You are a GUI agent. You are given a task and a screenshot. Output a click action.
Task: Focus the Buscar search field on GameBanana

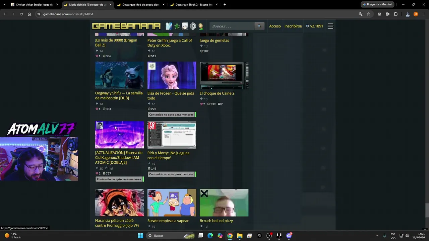[232, 26]
